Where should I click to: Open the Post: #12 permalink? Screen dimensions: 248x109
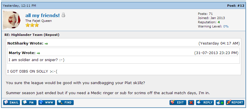click(236, 6)
